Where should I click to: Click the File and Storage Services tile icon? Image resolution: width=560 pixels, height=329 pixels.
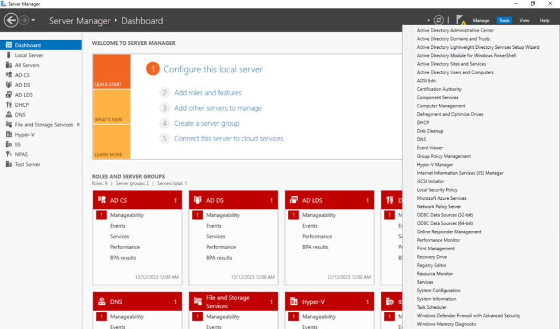tap(198, 301)
